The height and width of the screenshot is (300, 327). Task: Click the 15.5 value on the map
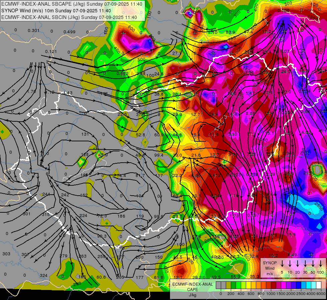291,235
